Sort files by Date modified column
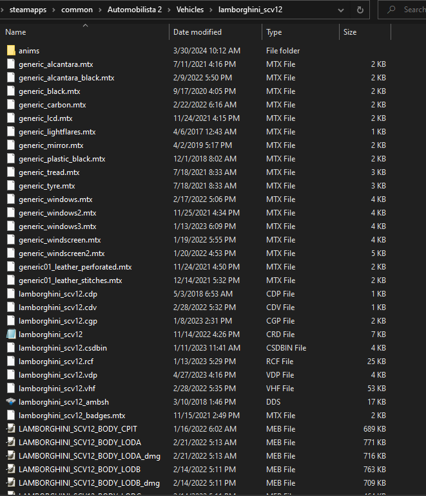 coord(197,32)
